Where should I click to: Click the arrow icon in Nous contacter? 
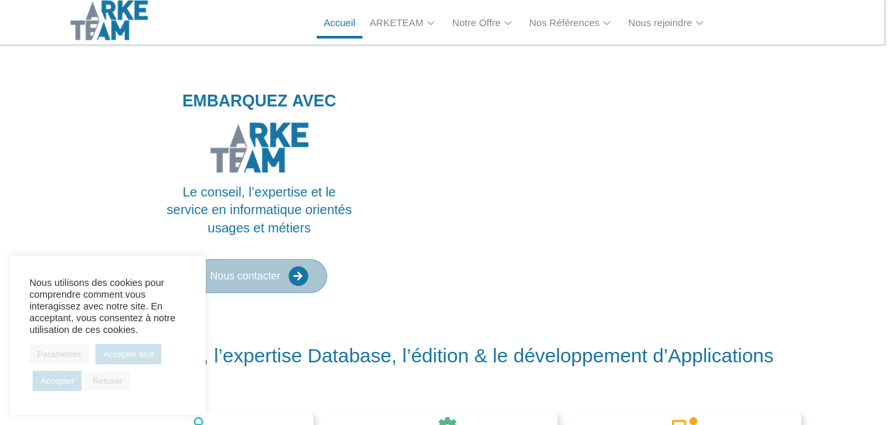point(298,276)
